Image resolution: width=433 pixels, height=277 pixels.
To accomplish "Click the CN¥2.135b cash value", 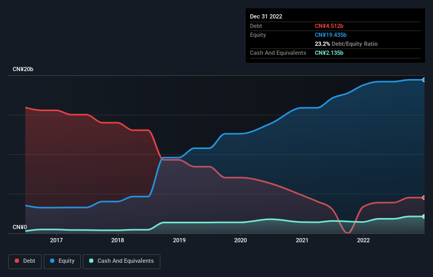I will pos(329,53).
